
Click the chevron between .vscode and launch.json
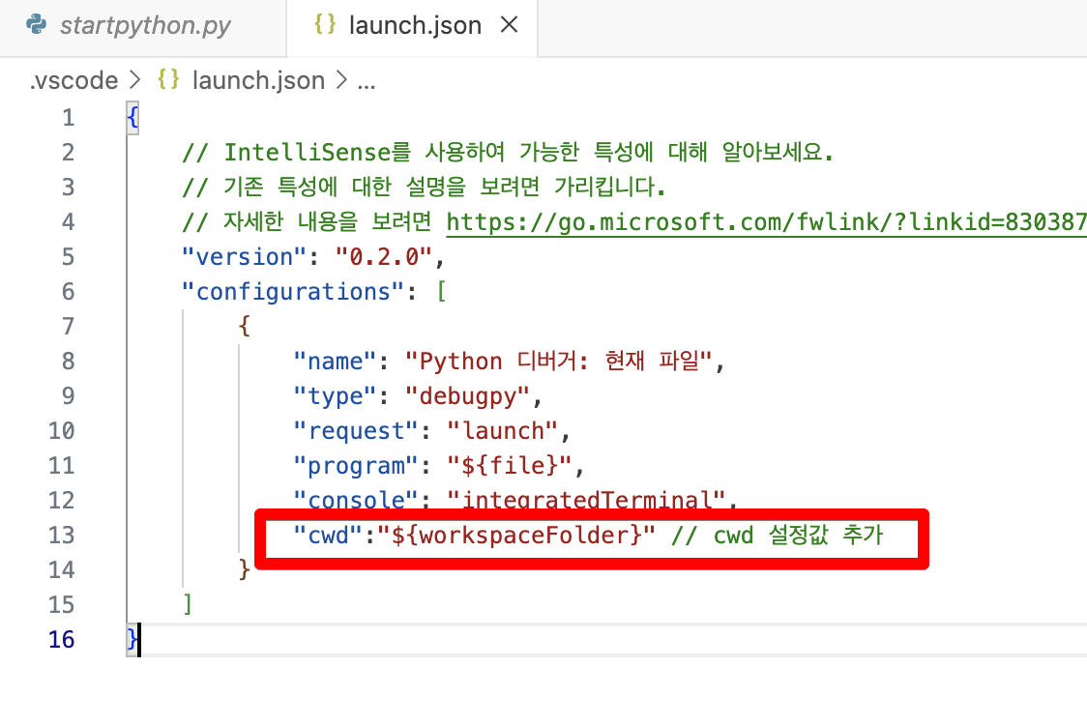click(x=133, y=80)
